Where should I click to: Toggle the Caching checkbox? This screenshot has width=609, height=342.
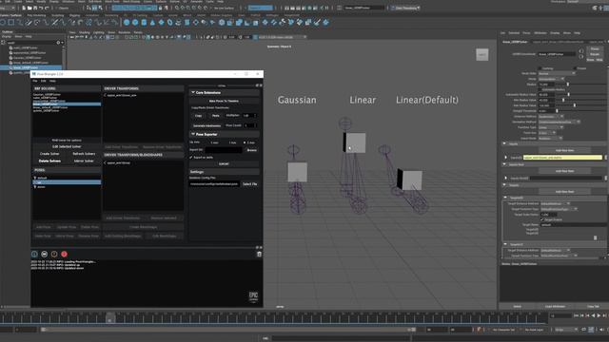click(540, 68)
